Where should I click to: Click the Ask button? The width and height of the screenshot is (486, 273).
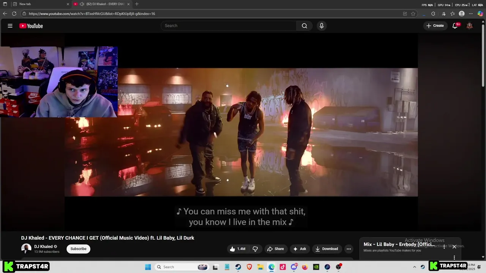pyautogui.click(x=299, y=249)
